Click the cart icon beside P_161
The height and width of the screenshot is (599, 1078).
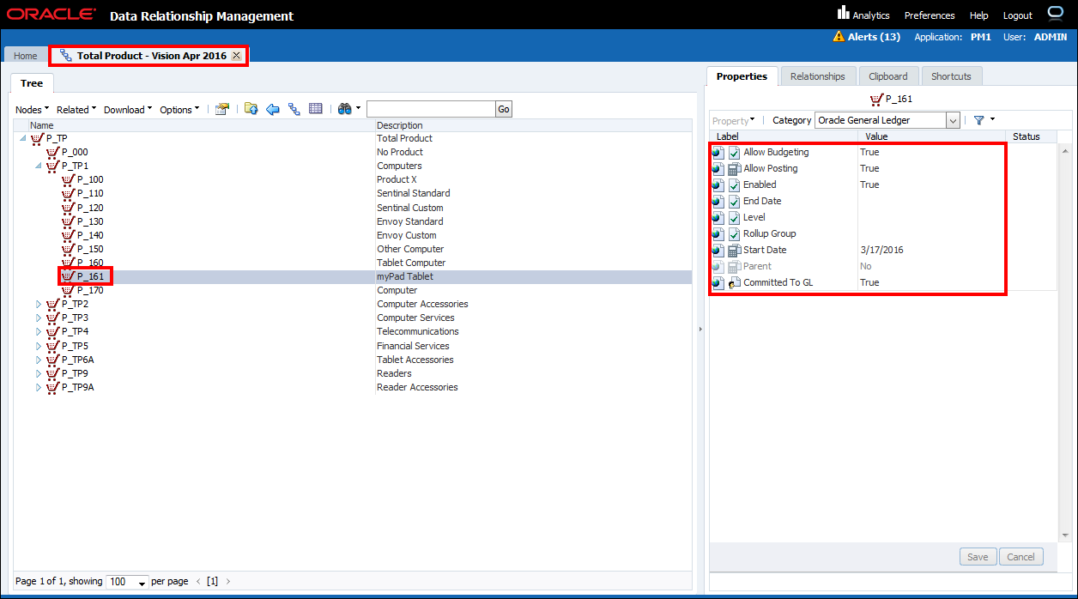(x=68, y=276)
